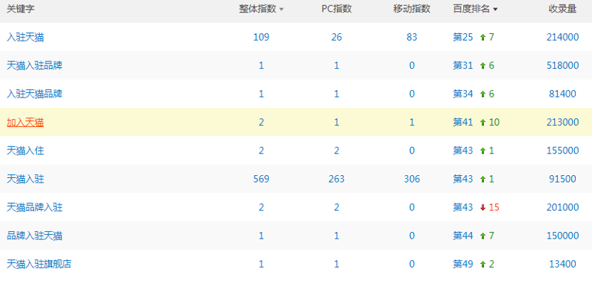592x283 pixels.
Task: Open keyword link 入驻天猫
Action: click(25, 37)
